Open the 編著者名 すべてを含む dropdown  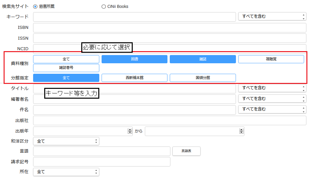[272, 98]
